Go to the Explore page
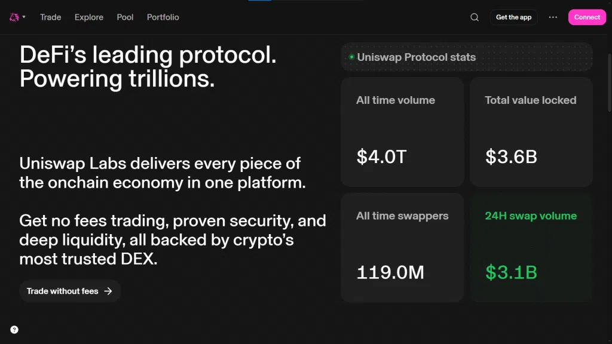Screen dimensions: 612x344 pos(89,17)
